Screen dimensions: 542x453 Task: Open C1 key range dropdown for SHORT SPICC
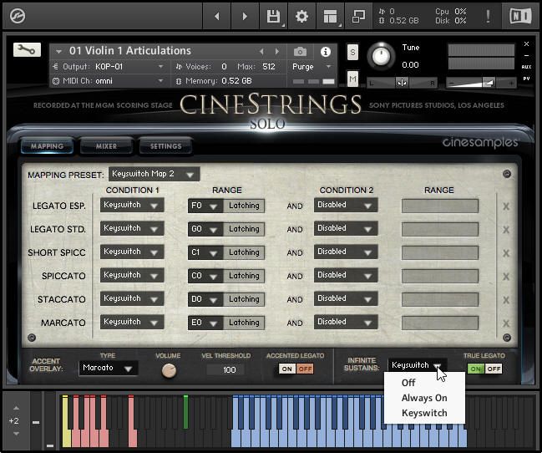pyautogui.click(x=205, y=252)
